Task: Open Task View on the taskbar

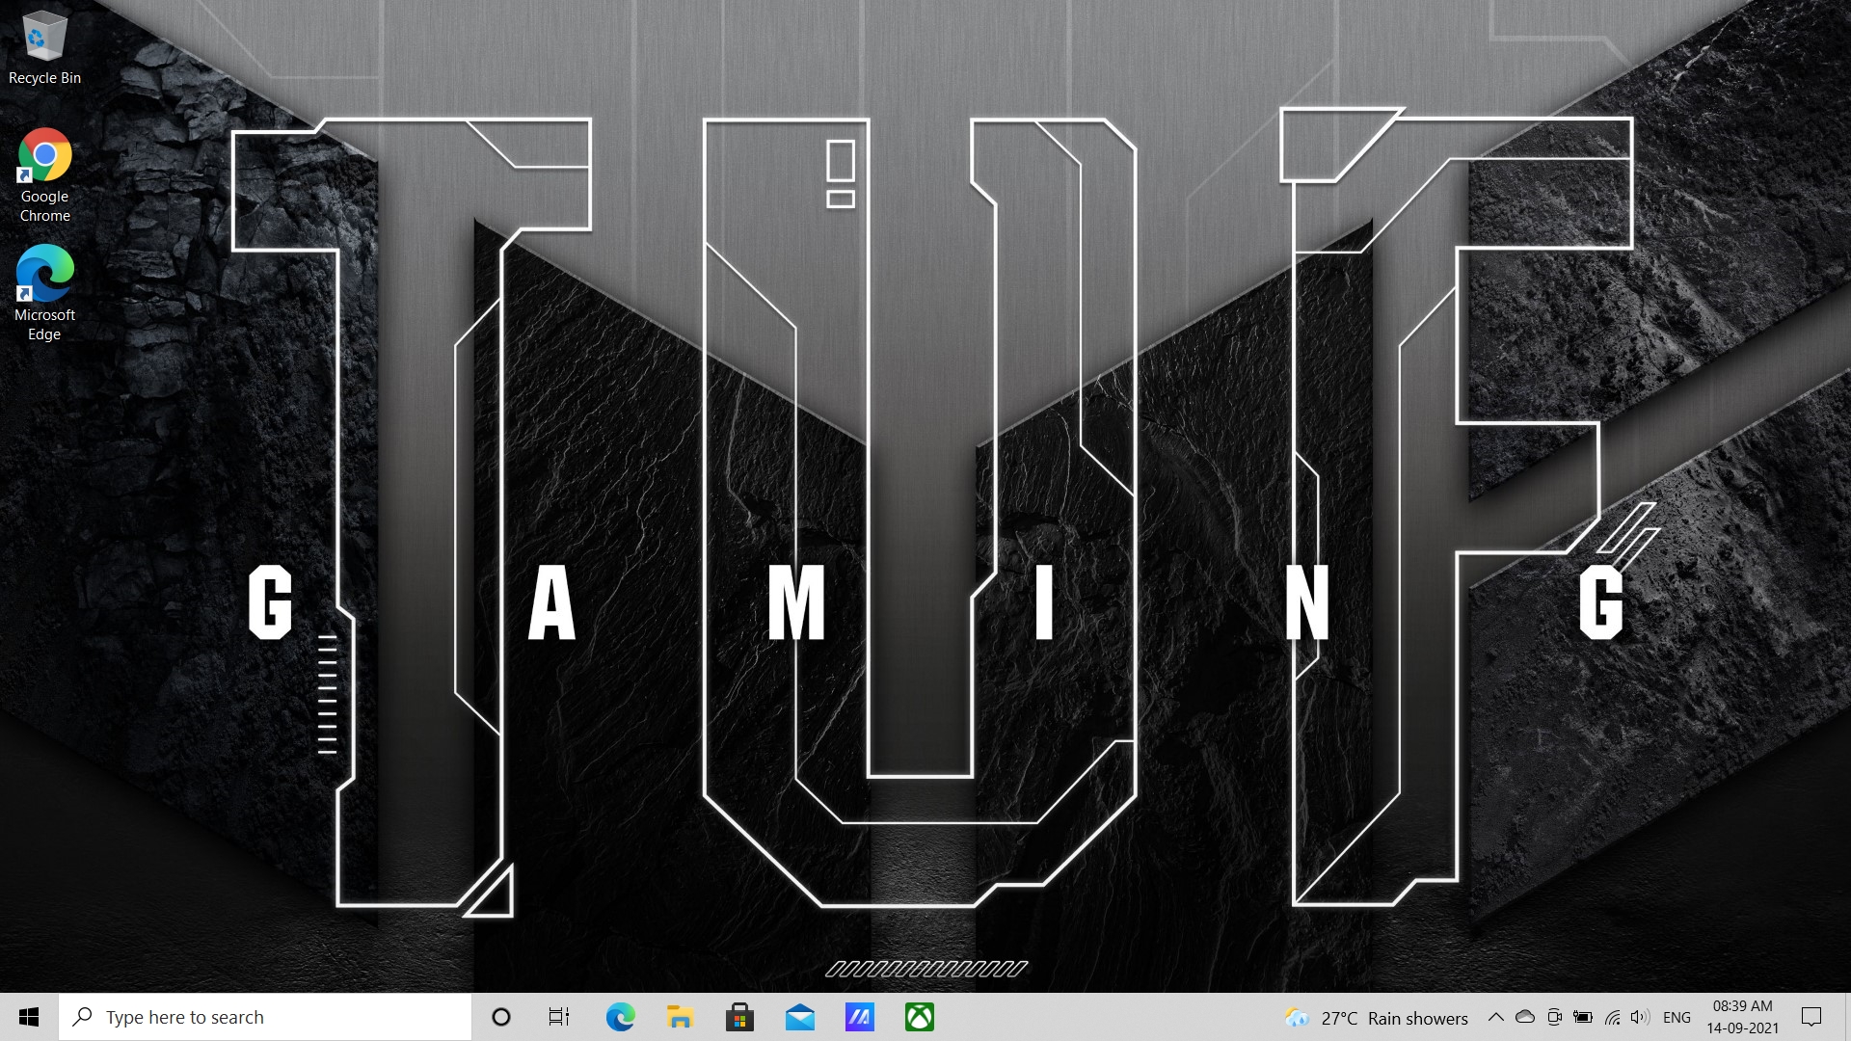Action: point(559,1017)
